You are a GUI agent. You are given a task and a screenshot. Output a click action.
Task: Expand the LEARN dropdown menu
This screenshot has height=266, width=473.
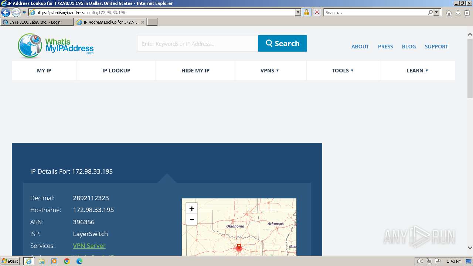point(418,71)
